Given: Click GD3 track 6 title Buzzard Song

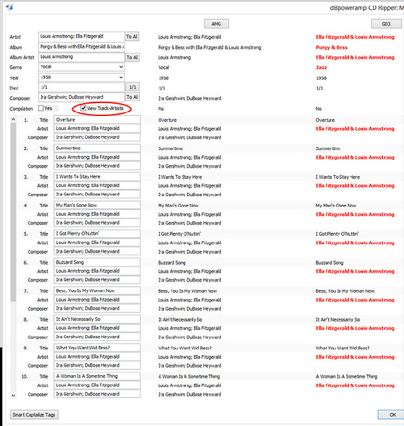Looking at the screenshot, I should click(329, 263).
